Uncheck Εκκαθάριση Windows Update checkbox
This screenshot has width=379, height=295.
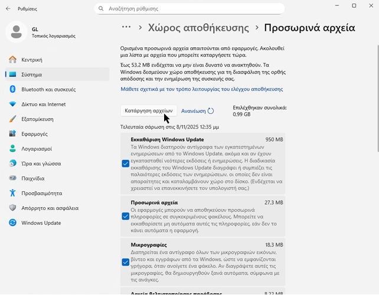click(126, 163)
